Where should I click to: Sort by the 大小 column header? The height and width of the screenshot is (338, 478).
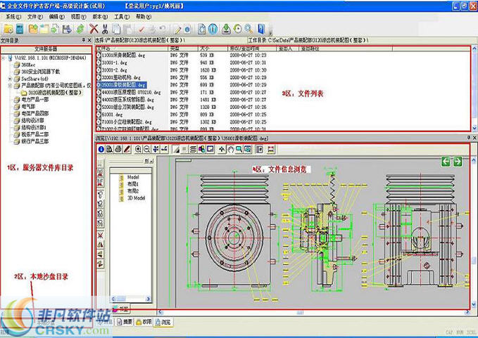tap(212, 48)
